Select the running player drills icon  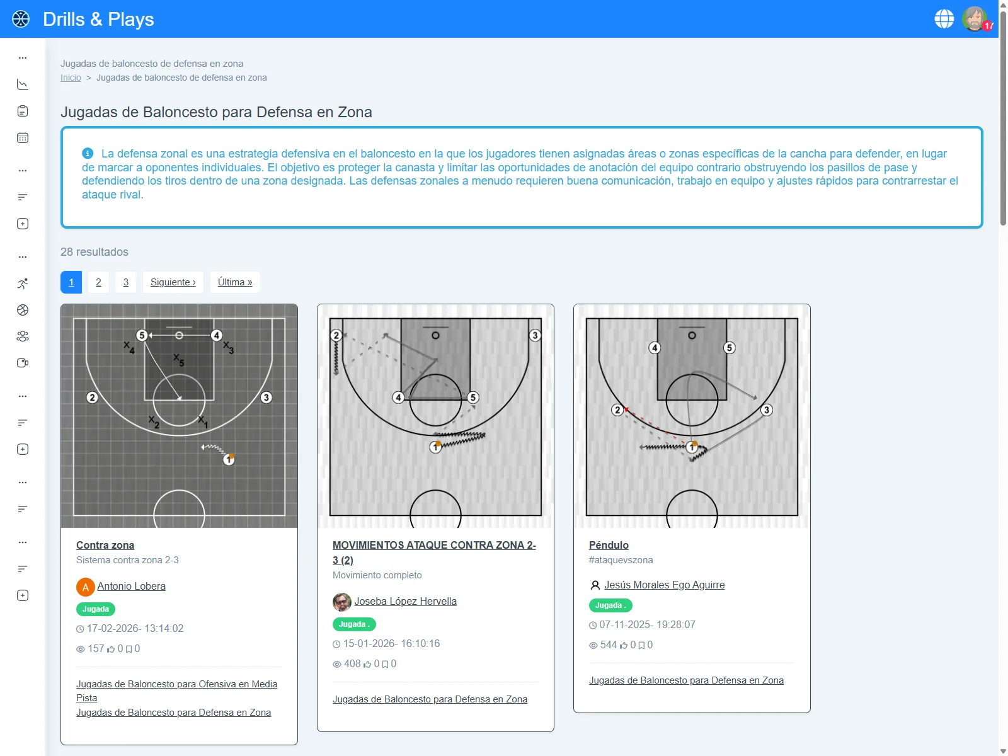(23, 283)
